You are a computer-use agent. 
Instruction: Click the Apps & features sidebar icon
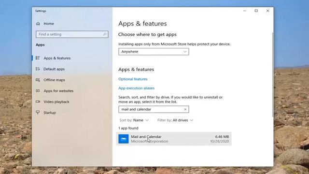(38, 58)
